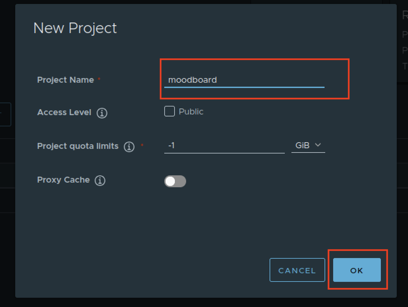Click the Public checkbox label text
408x307 pixels.
click(x=191, y=112)
